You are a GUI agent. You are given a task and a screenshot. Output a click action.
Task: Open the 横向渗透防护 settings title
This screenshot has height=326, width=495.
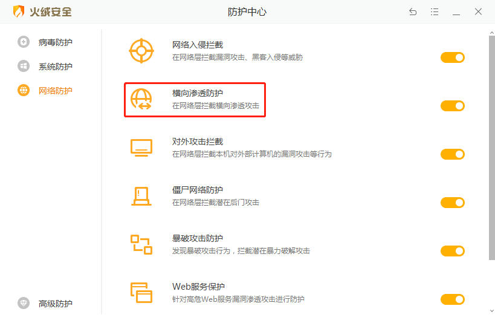pos(197,93)
